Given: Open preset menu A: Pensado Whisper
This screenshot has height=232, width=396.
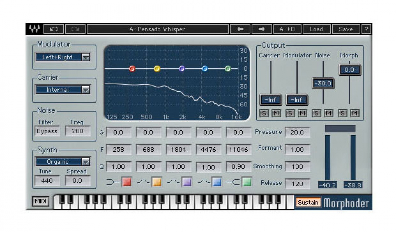Looking at the screenshot, I should (157, 29).
